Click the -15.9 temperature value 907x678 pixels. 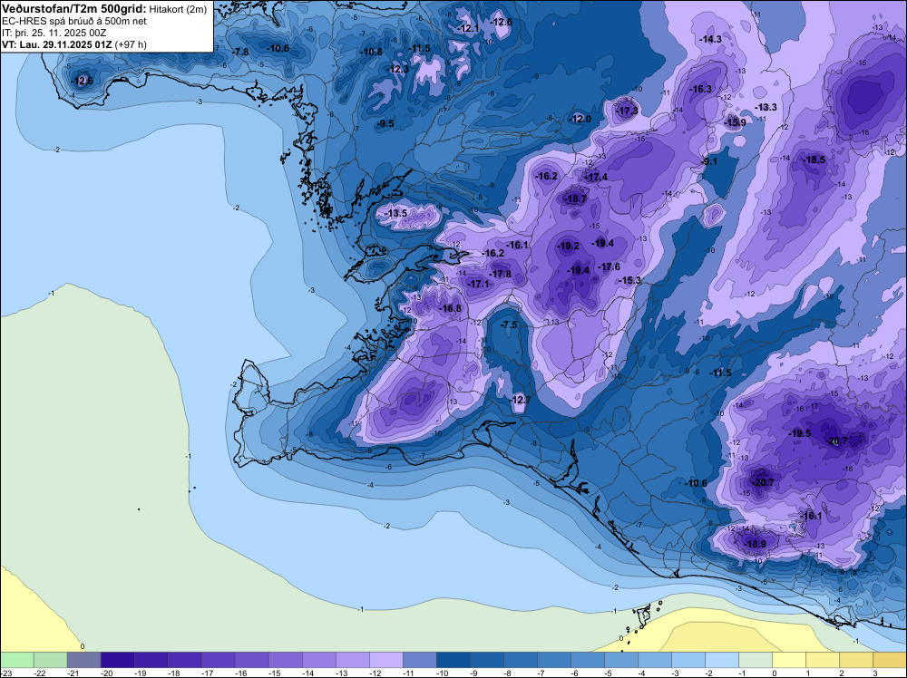click(735, 122)
